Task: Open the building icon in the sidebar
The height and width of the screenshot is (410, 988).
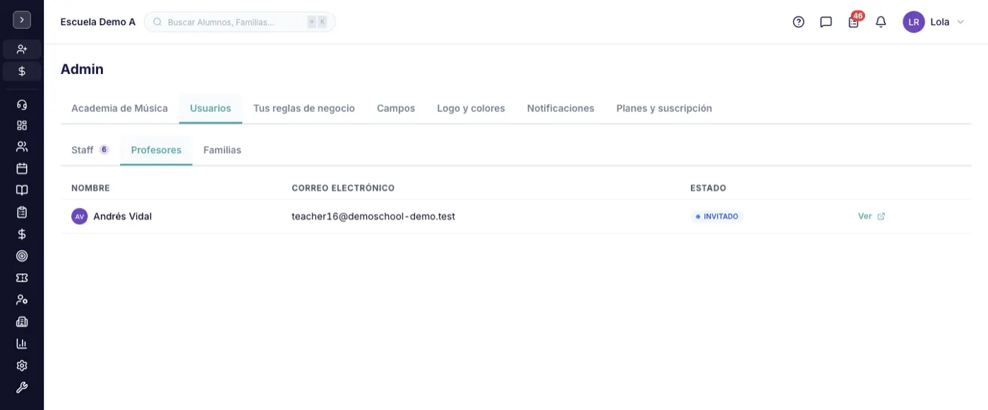Action: tap(22, 321)
